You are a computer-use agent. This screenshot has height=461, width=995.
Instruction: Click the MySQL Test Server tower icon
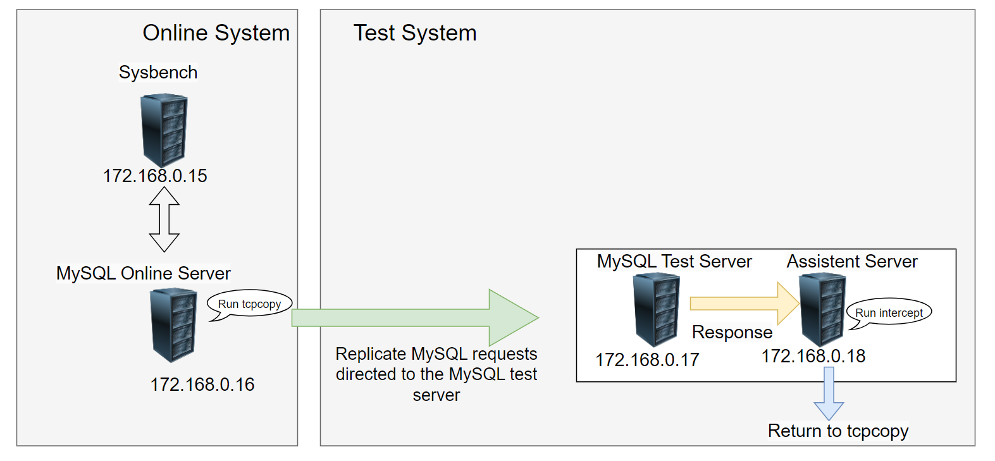pyautogui.click(x=657, y=310)
